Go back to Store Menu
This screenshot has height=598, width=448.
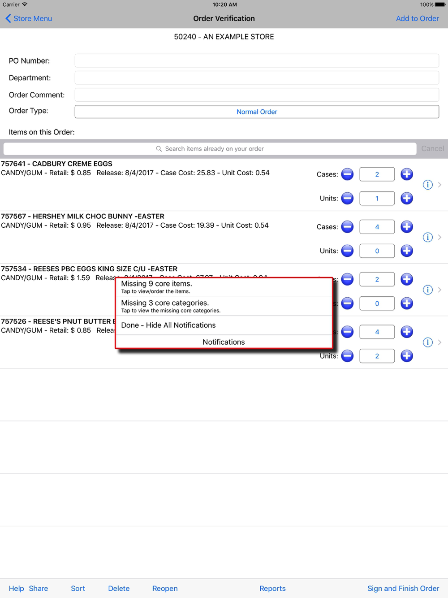point(29,18)
